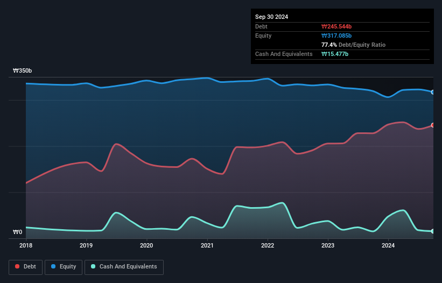
Task: Click the Equity label in the tooltip
Action: tap(263, 36)
